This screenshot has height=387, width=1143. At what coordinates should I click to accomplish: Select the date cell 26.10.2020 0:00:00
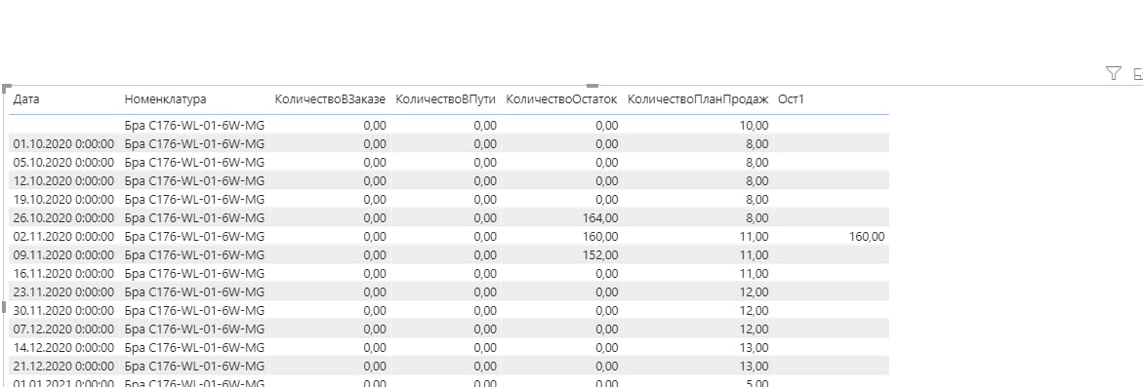[x=64, y=217]
